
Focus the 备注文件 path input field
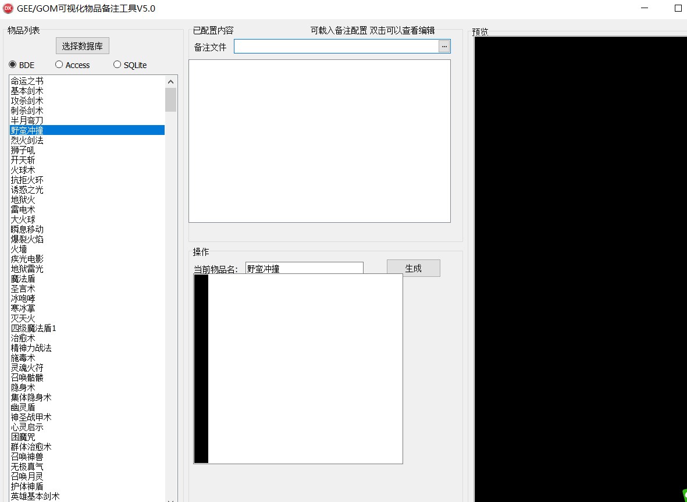[336, 47]
